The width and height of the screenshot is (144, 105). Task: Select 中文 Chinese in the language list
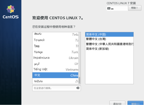(55, 75)
